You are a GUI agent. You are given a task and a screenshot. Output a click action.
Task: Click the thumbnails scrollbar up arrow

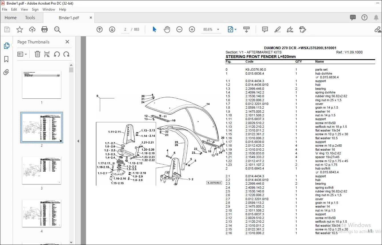click(x=71, y=65)
